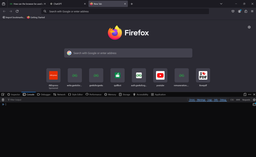Open the Getting Started bookmark
Screen dimensions: 256x157
pyautogui.click(x=36, y=17)
